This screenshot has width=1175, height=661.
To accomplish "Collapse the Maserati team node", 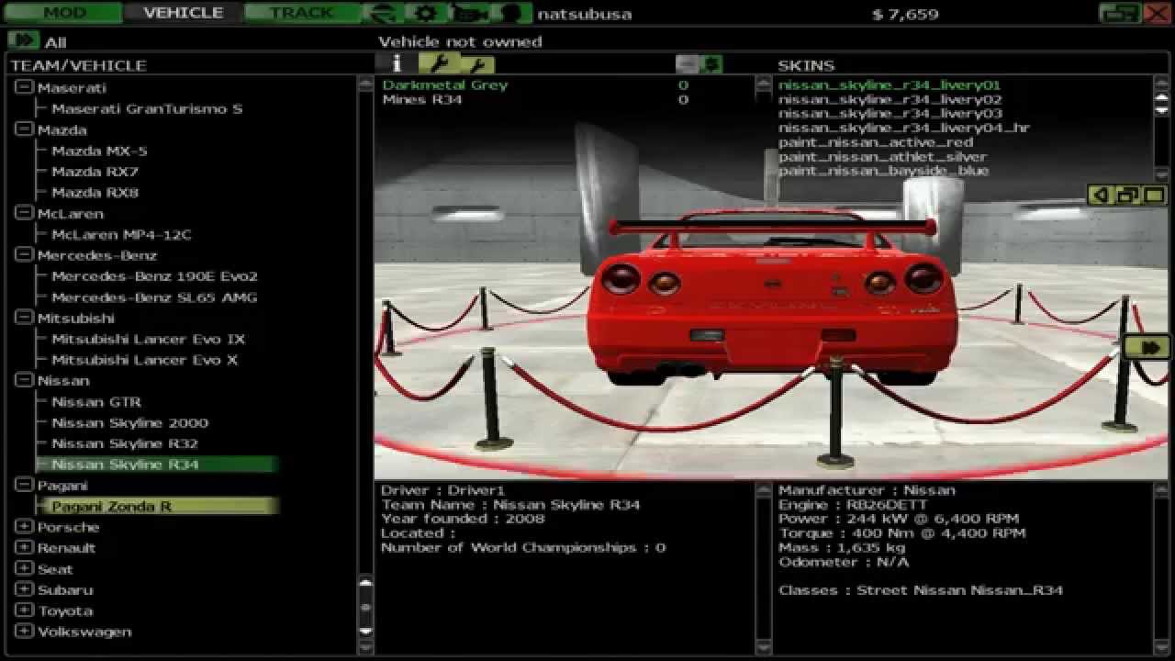I will (x=24, y=87).
